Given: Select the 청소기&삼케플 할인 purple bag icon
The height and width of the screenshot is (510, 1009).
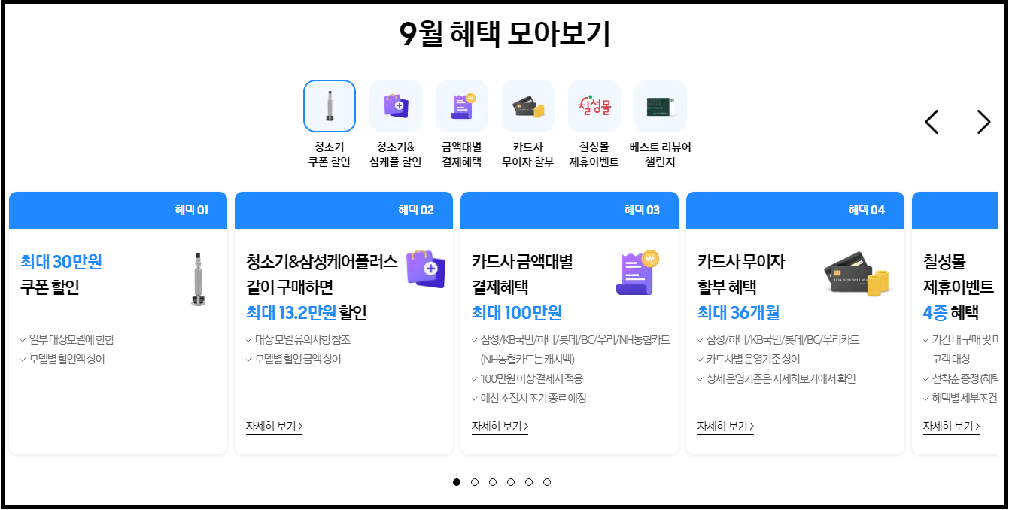Looking at the screenshot, I should 395,105.
